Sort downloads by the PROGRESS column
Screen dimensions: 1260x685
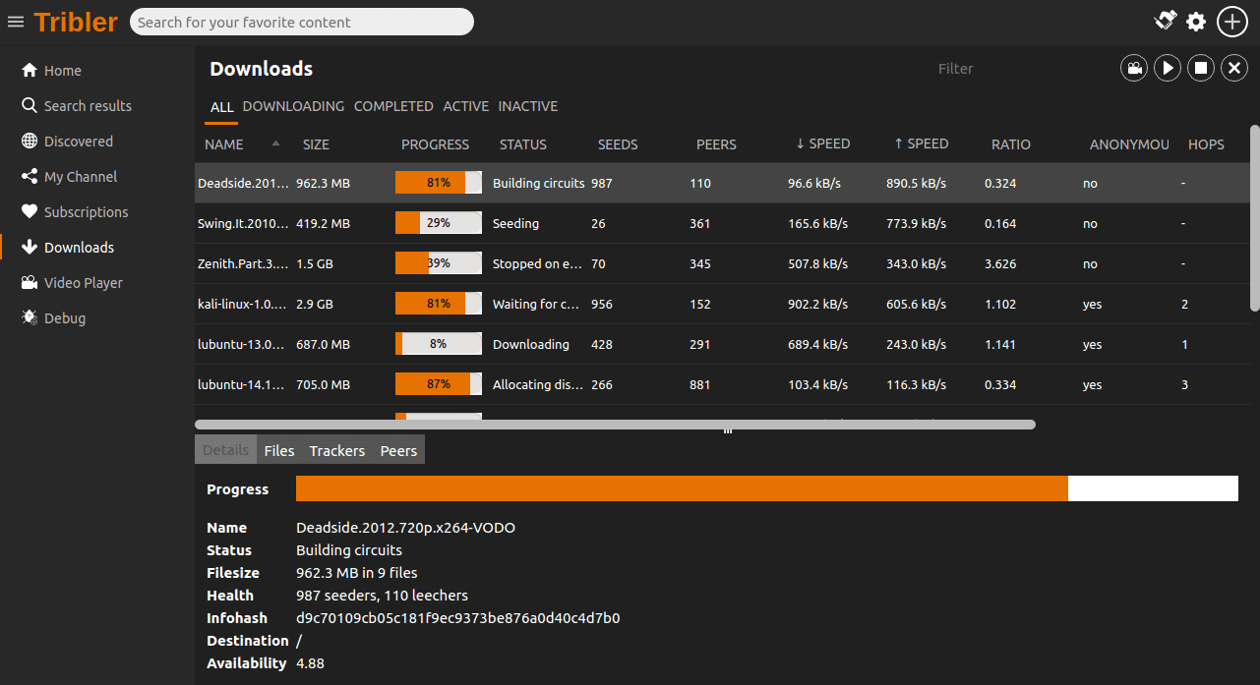(x=441, y=144)
